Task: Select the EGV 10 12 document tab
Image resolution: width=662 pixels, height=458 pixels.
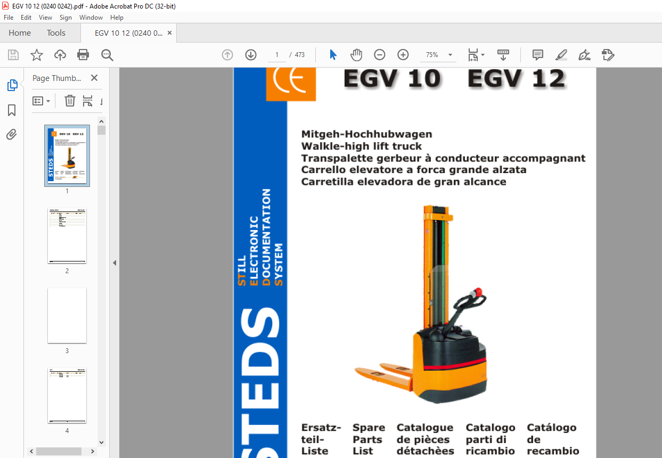Action: 128,33
